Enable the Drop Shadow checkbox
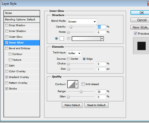The width and height of the screenshot is (149, 123). [x=7, y=25]
